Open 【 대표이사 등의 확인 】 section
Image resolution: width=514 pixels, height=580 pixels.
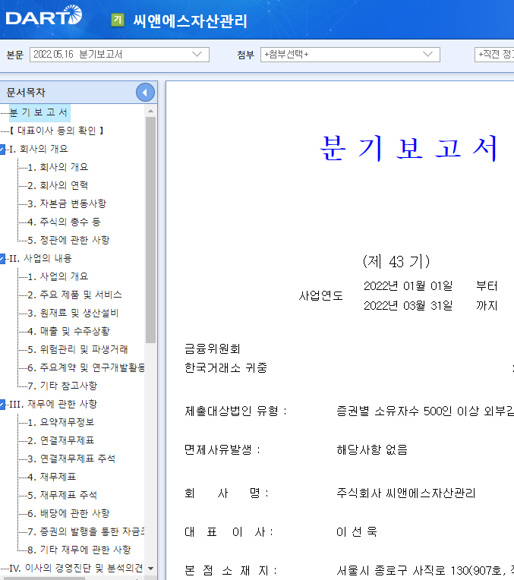(x=56, y=131)
